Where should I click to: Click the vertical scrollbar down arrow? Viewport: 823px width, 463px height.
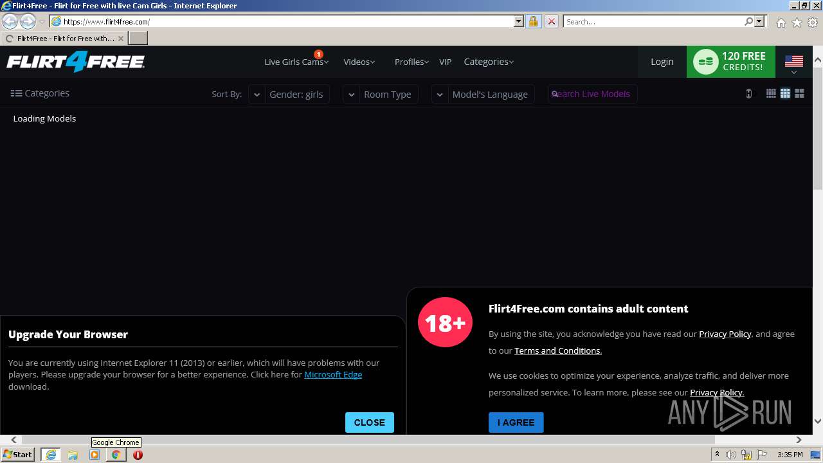818,421
